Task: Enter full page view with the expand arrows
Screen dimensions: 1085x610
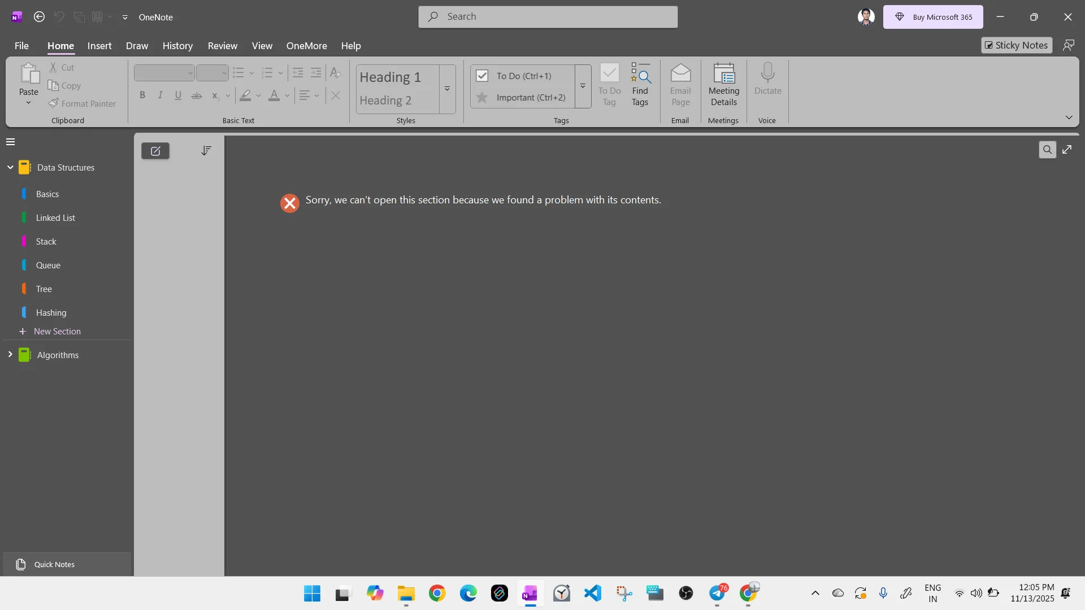Action: [x=1067, y=150]
